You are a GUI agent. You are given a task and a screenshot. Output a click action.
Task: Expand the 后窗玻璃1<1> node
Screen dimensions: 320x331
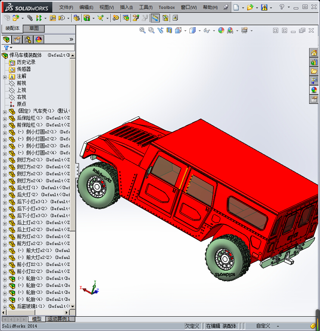pyautogui.click(x=5, y=307)
